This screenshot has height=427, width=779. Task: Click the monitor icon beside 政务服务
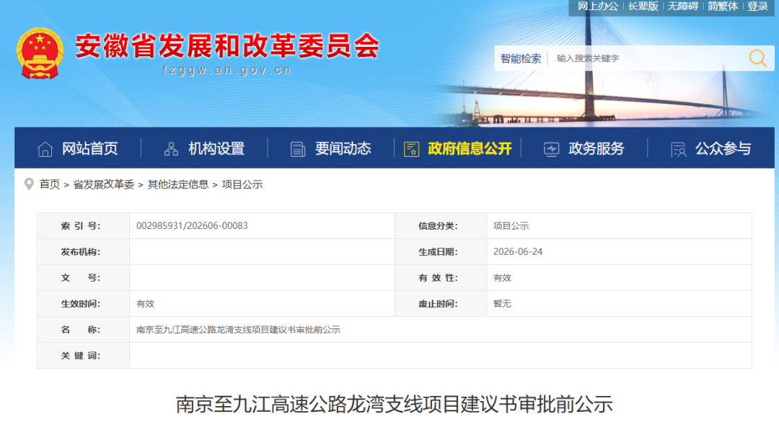[x=552, y=149]
